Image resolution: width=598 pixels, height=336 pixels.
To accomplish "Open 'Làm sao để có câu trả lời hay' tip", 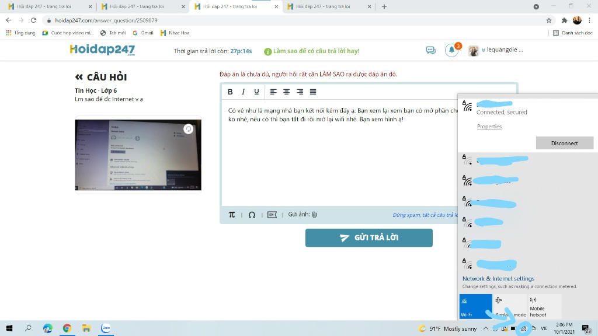I will tap(312, 51).
